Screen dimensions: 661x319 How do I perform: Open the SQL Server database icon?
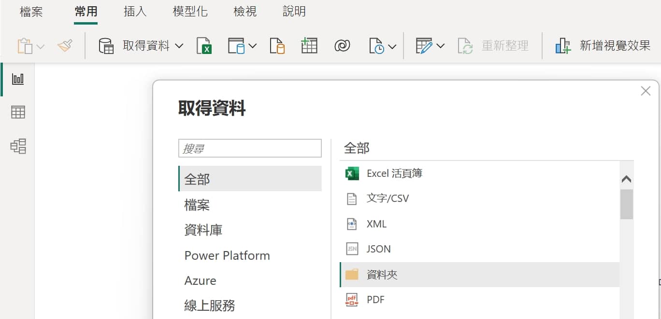tap(277, 46)
